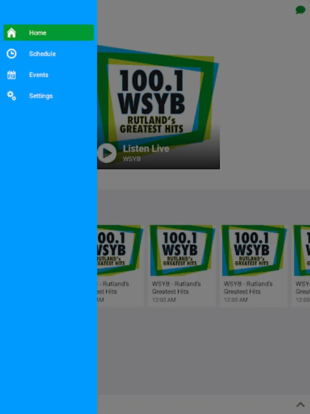Click the WSYB subtitle under Listen Live
The image size is (310, 414).
click(131, 159)
